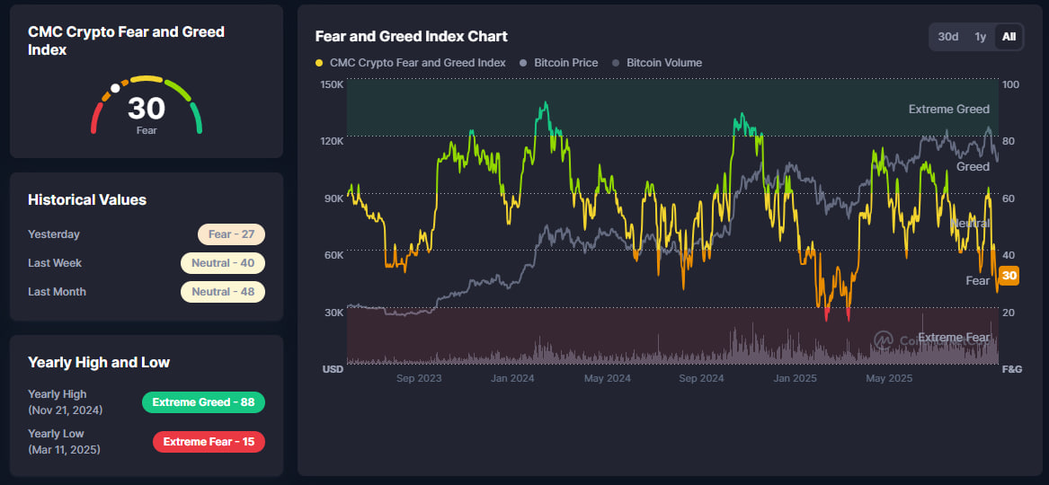Click the Extreme Greed - 88 badge
1049x485 pixels.
coord(203,402)
